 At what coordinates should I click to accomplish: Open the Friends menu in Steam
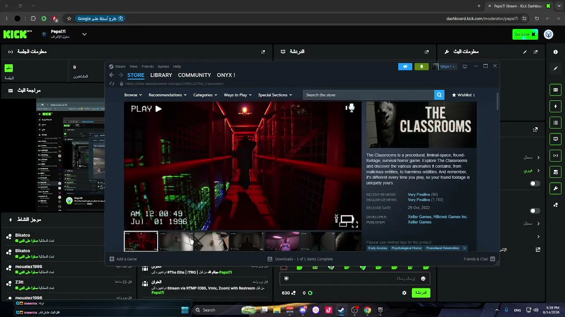[x=147, y=66]
